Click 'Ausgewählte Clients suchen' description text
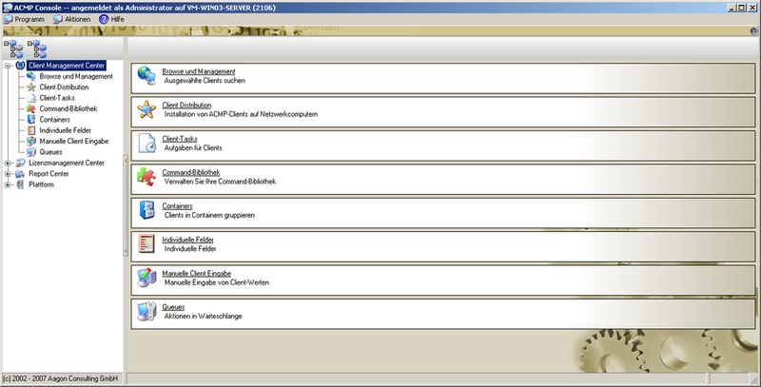Screen dimensions: 761x387 pos(205,81)
